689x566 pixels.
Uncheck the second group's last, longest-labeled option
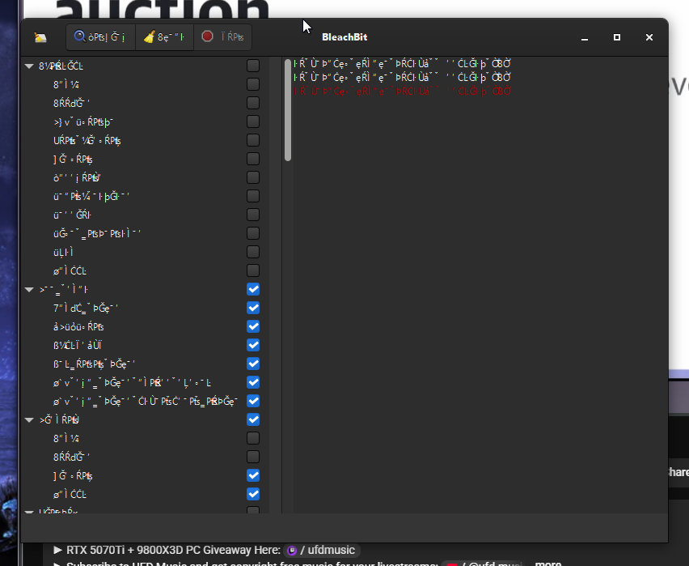[x=253, y=401]
